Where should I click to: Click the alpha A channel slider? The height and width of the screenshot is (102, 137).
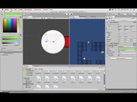(x=10, y=43)
